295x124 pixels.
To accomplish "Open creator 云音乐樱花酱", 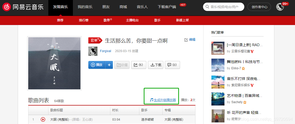I will 240,51.
